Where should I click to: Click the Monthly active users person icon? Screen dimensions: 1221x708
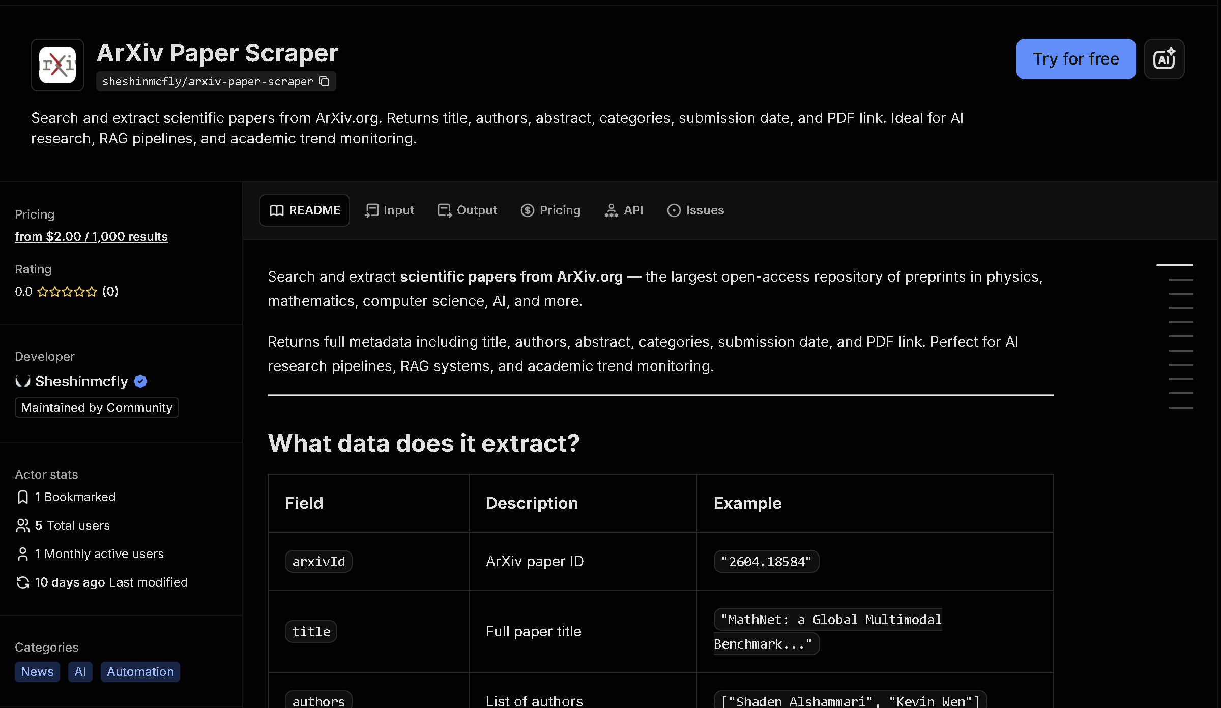pyautogui.click(x=22, y=554)
